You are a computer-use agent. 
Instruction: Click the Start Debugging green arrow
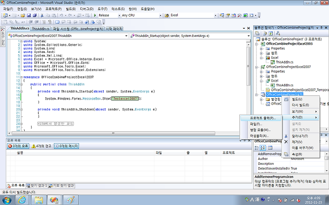(x=95, y=16)
